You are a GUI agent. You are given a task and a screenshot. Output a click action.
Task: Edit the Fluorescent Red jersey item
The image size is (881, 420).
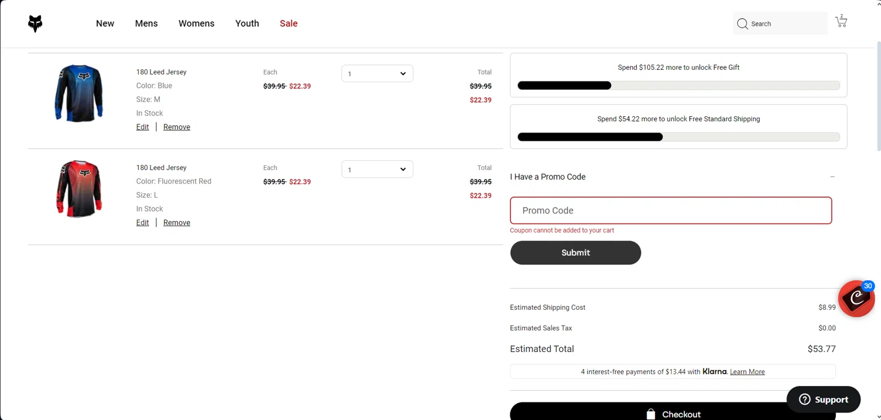coord(142,223)
